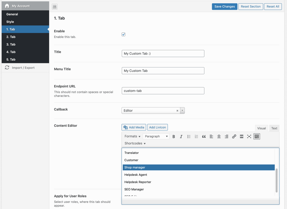Insert a blockquote
Image resolution: width=287 pixels, height=209 pixels.
point(204,137)
